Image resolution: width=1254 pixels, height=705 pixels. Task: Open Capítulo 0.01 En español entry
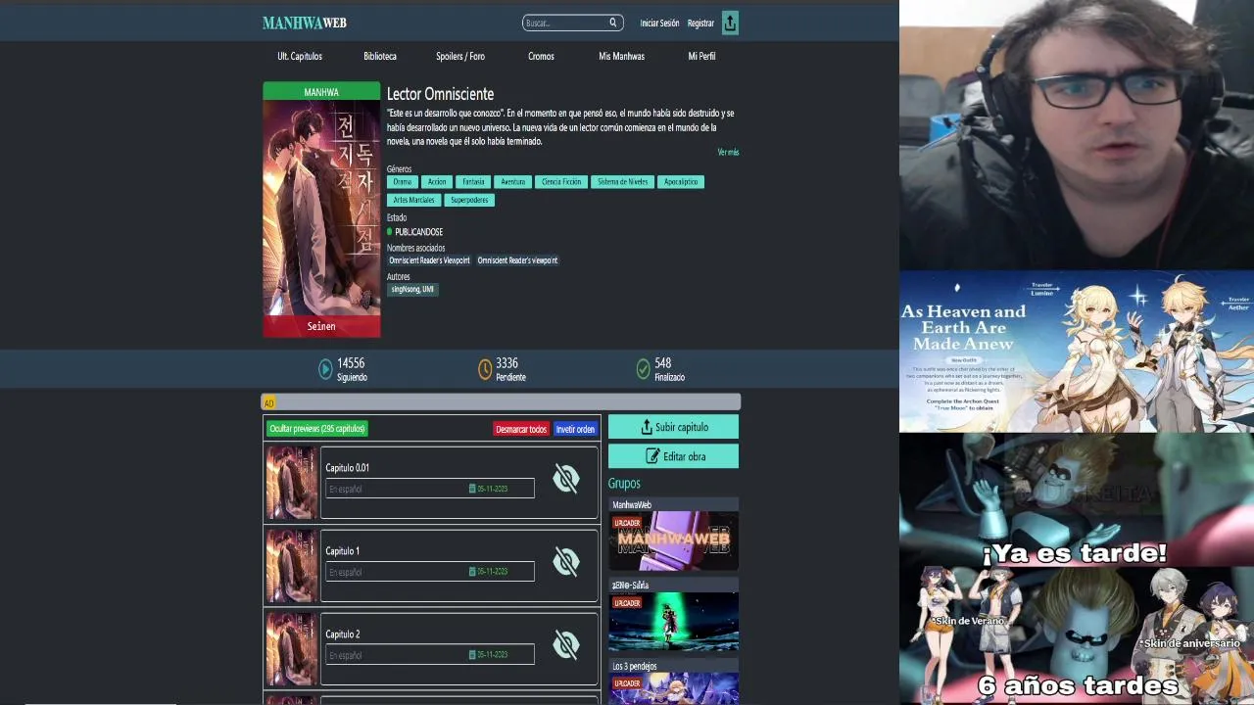pos(430,489)
